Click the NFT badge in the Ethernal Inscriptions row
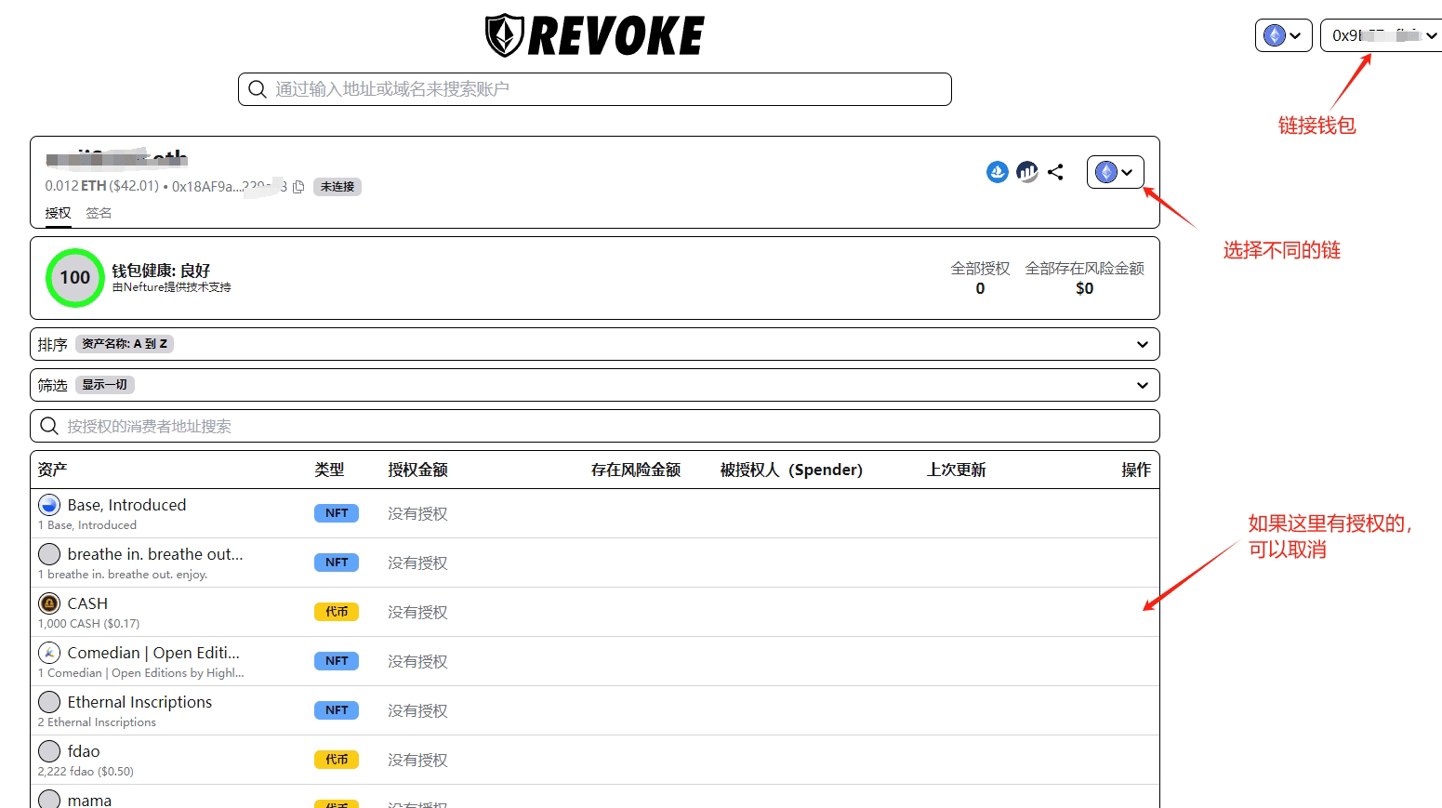The width and height of the screenshot is (1442, 808). 337,710
